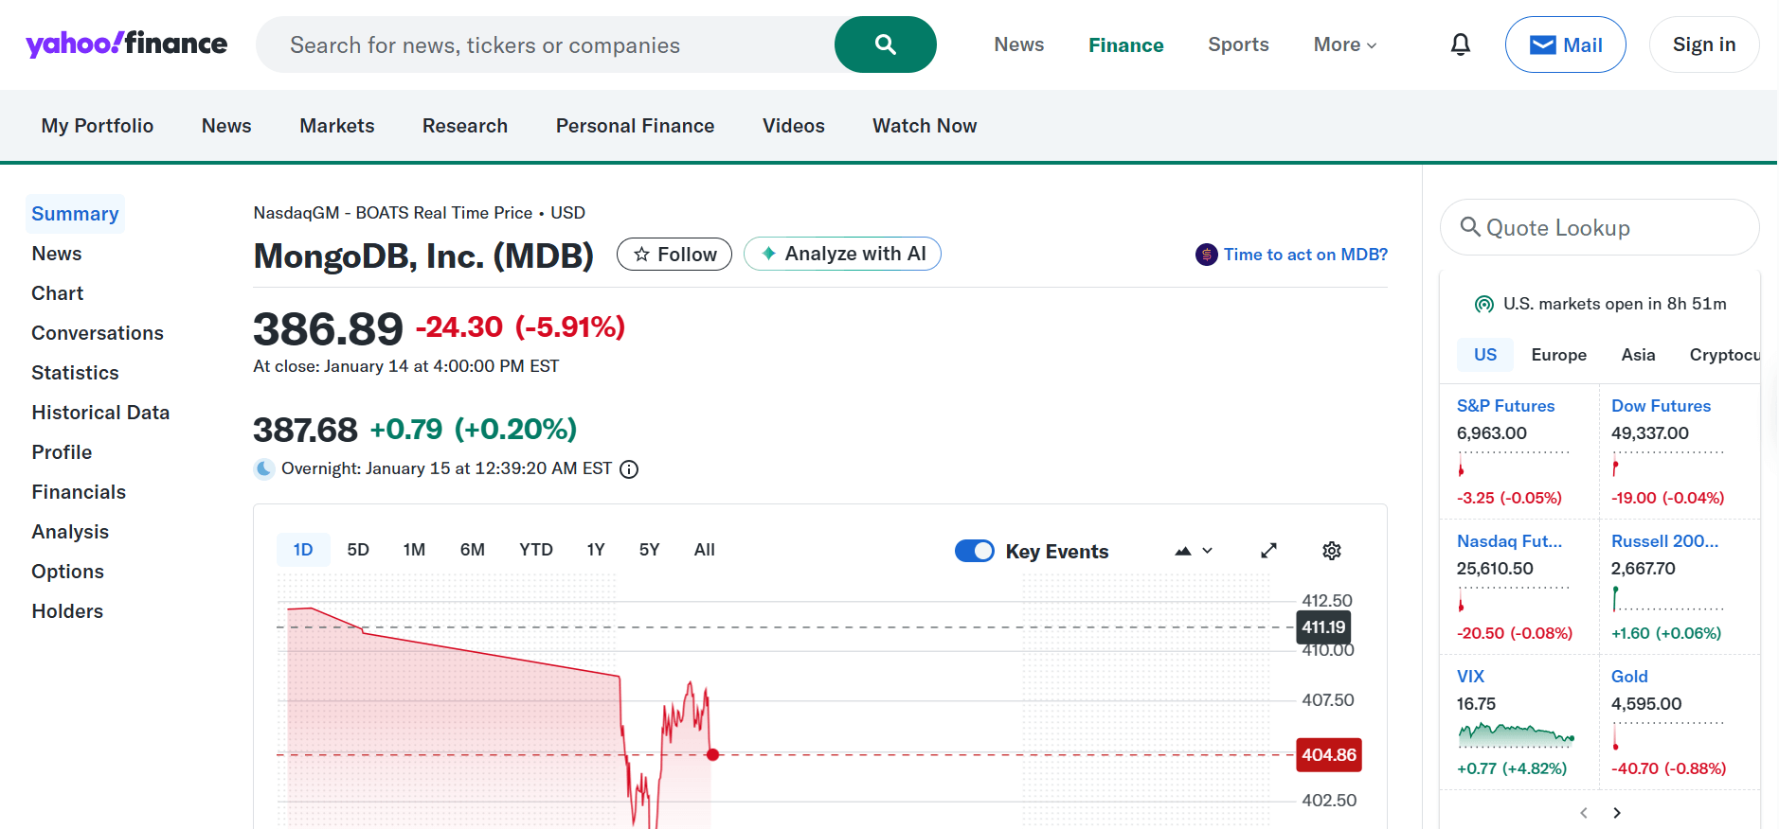Screen dimensions: 1779x829
Task: Click the red 404.86 price marker
Action: coord(1328,755)
